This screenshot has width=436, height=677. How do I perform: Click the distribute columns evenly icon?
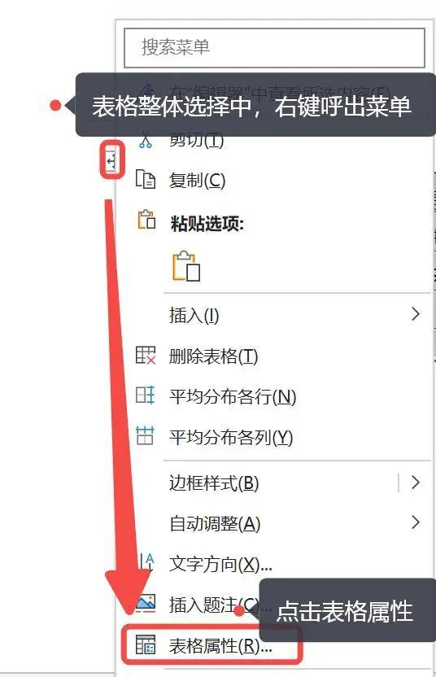pos(145,435)
